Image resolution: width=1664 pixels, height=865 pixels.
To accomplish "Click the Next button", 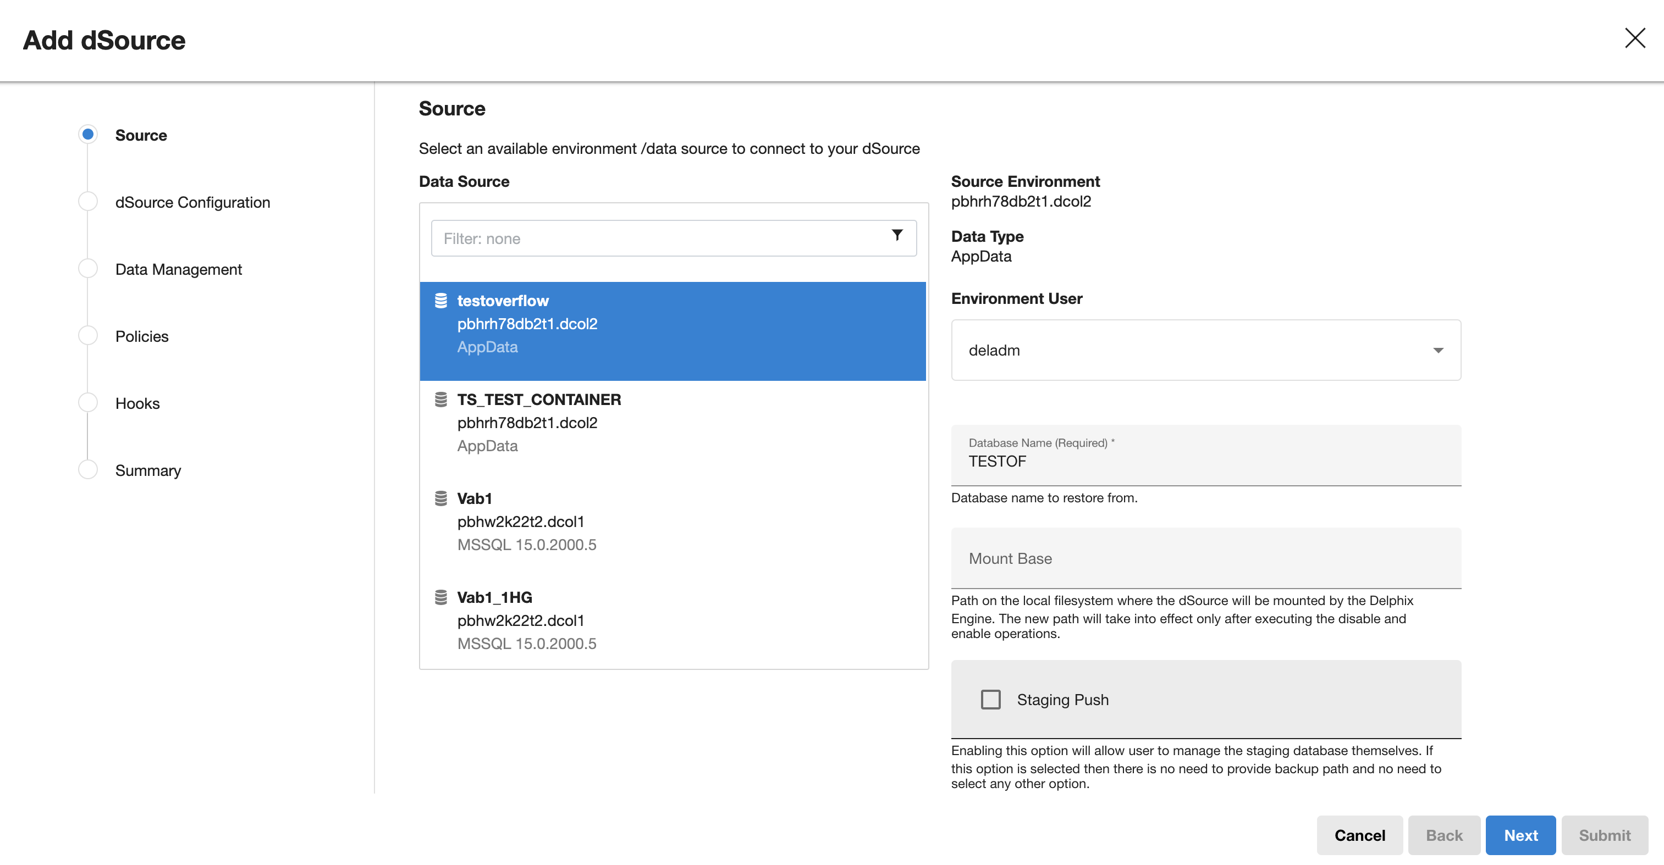I will click(1520, 835).
